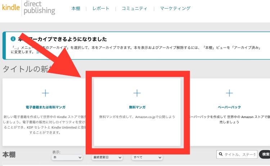Screen dimensions: 270x166
Task: Click the 検索 search button
Action: click(x=265, y=154)
